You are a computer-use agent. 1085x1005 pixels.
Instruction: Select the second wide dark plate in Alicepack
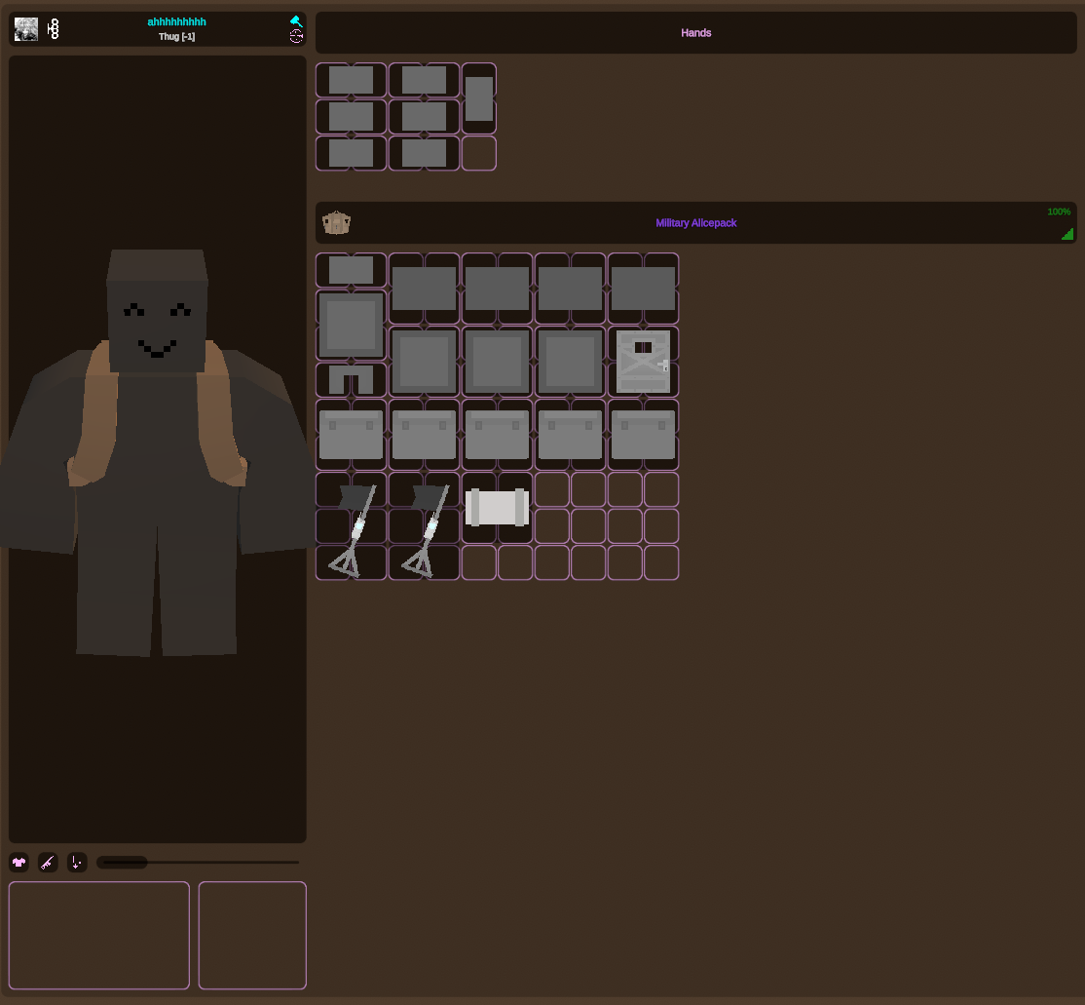click(497, 289)
